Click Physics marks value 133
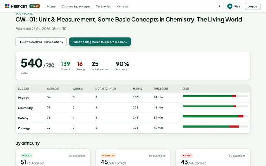266x166 pixels. tap(136, 97)
